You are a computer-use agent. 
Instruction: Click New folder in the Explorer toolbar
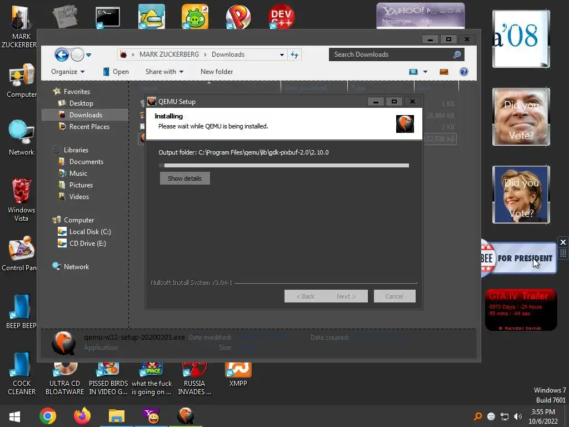(x=217, y=72)
